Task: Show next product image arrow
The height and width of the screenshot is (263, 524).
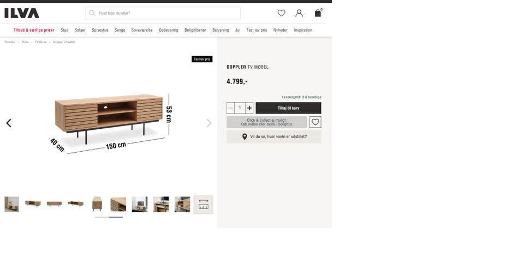Action: [209, 123]
